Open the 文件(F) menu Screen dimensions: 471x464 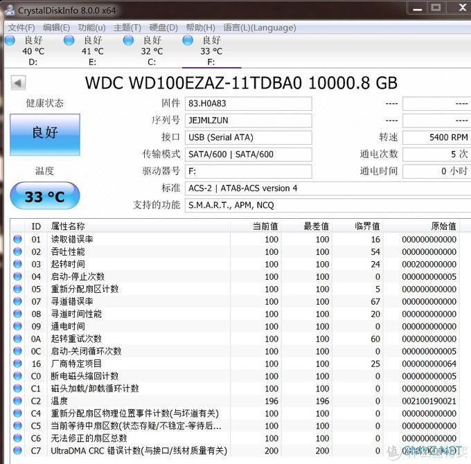point(21,28)
